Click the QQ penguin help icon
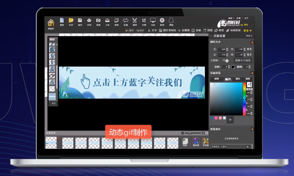 tap(171, 20)
